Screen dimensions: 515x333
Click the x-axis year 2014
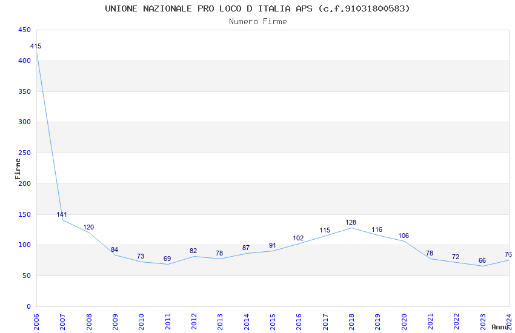click(x=247, y=322)
